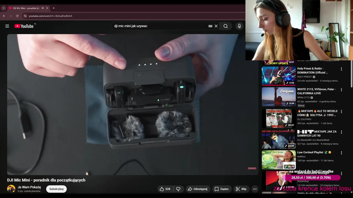Viewport: 353px width, 198px height.
Task: Click the video title DJI Mic Mini poradnik
Action: tap(46, 180)
